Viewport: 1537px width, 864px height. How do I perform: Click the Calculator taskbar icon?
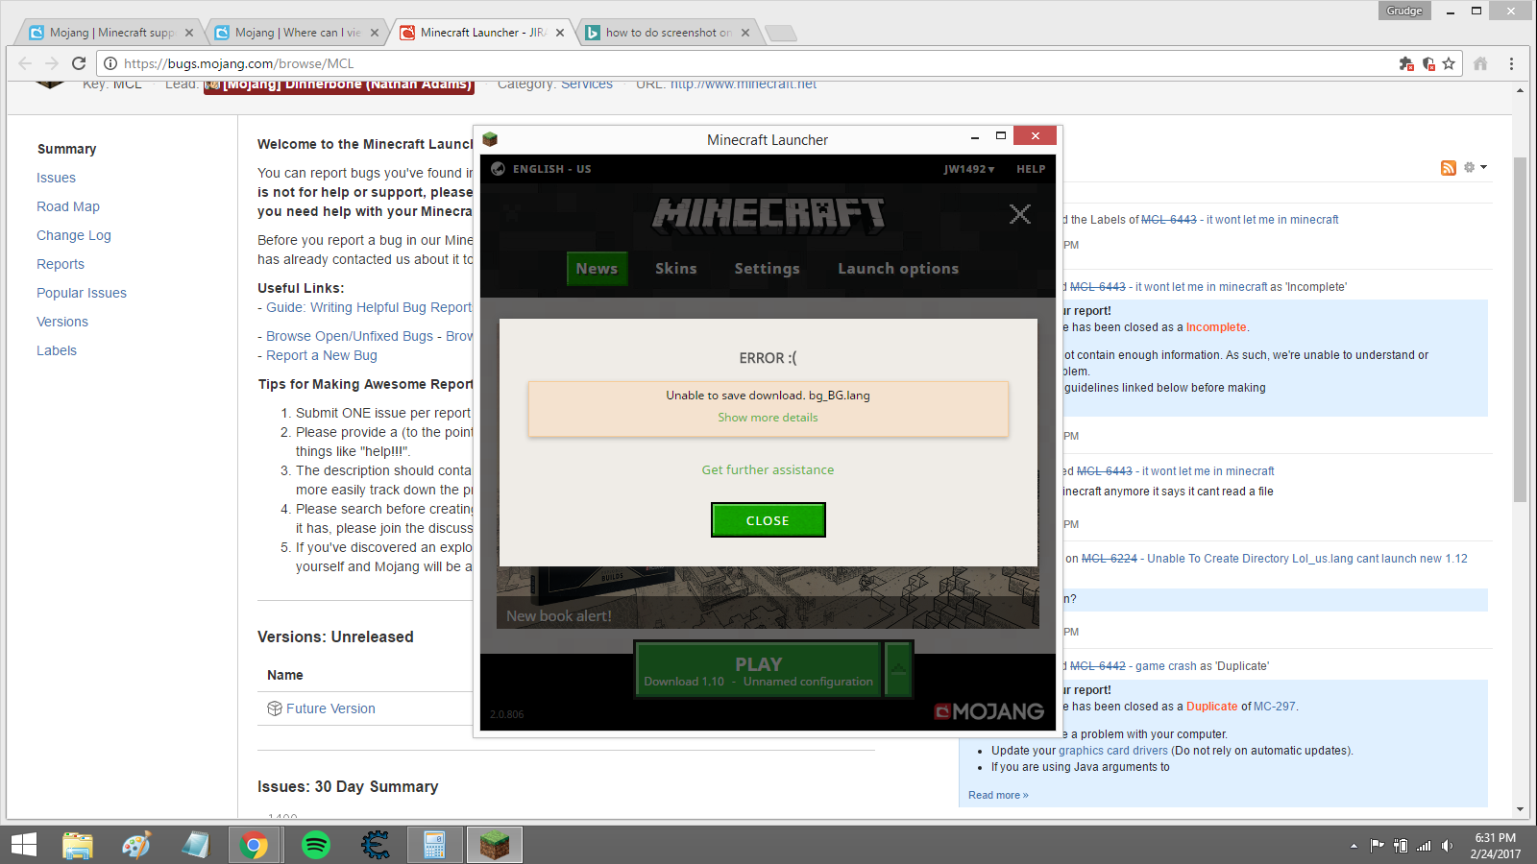434,845
